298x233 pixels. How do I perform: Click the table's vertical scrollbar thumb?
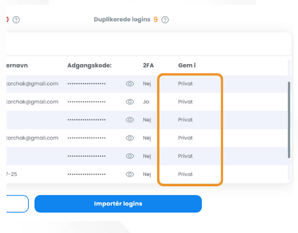289,120
